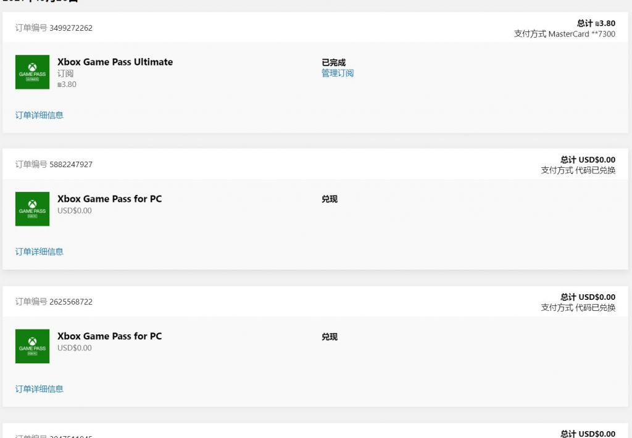Click Xbox Game Pass for PC title in order 2625568722
The width and height of the screenshot is (632, 438).
pos(109,336)
